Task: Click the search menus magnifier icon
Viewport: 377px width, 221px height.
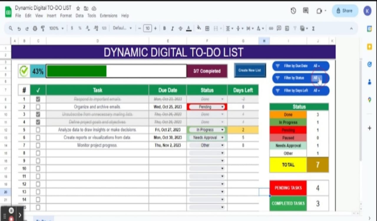Action: click(11, 29)
